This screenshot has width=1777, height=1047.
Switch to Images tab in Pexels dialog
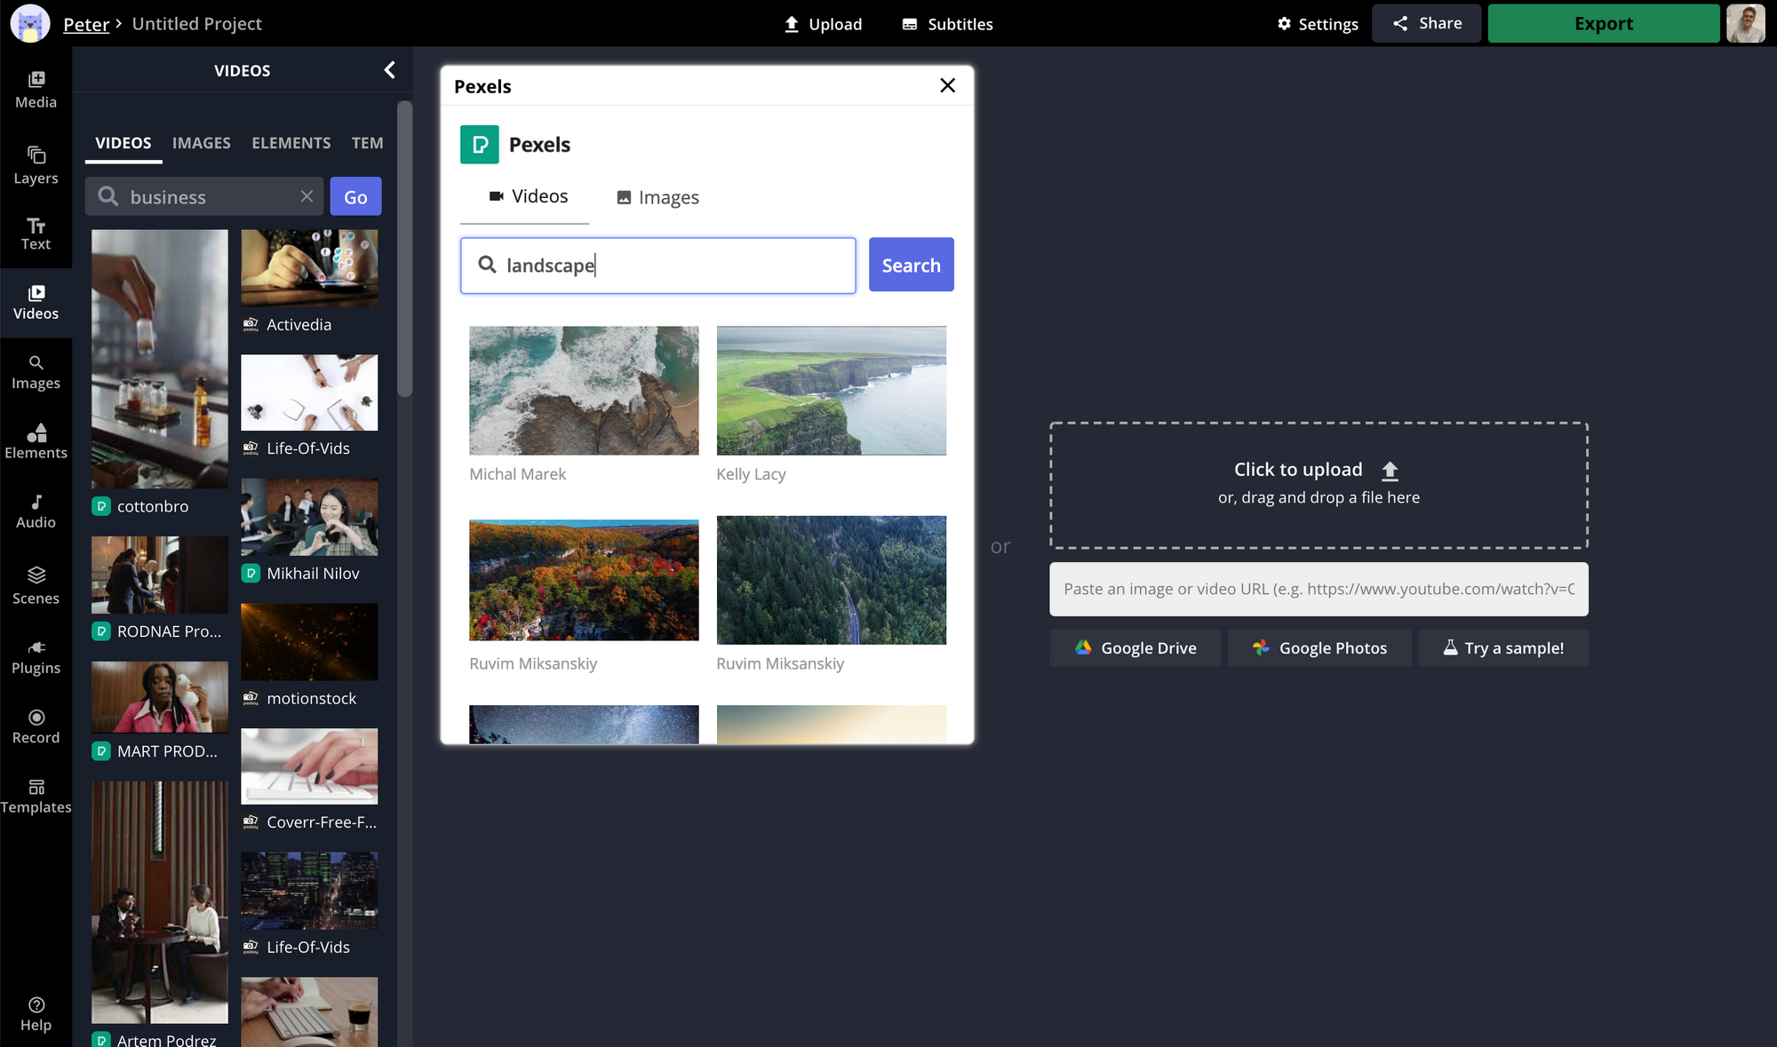point(657,197)
